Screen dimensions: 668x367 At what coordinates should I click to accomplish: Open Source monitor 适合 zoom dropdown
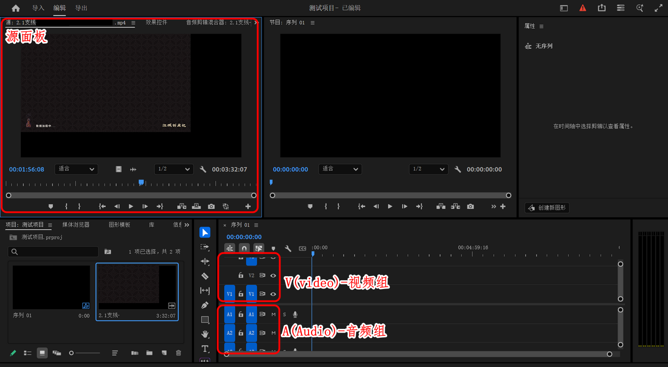point(76,169)
